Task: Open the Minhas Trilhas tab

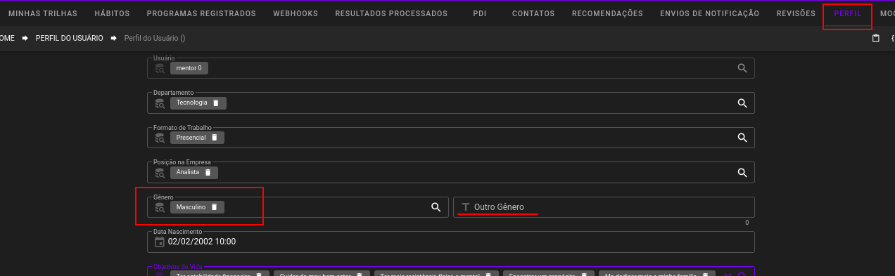Action: [42, 13]
